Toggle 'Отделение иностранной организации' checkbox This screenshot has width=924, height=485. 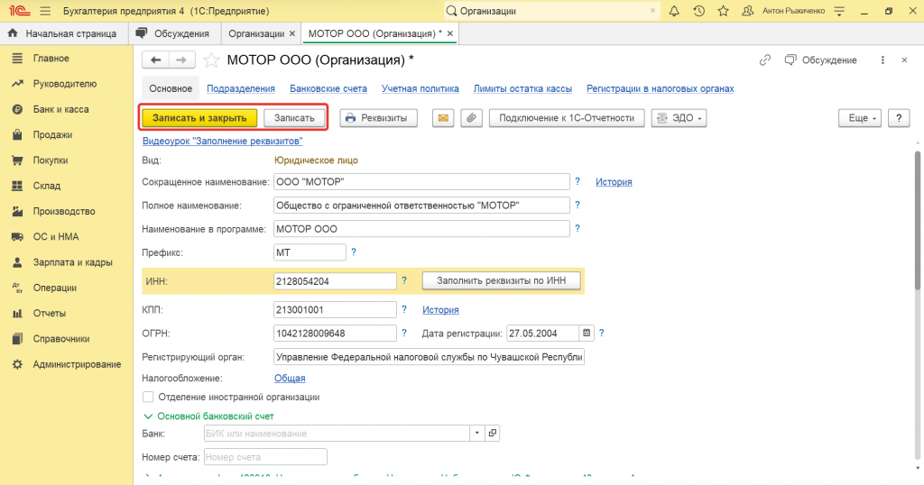pos(149,397)
